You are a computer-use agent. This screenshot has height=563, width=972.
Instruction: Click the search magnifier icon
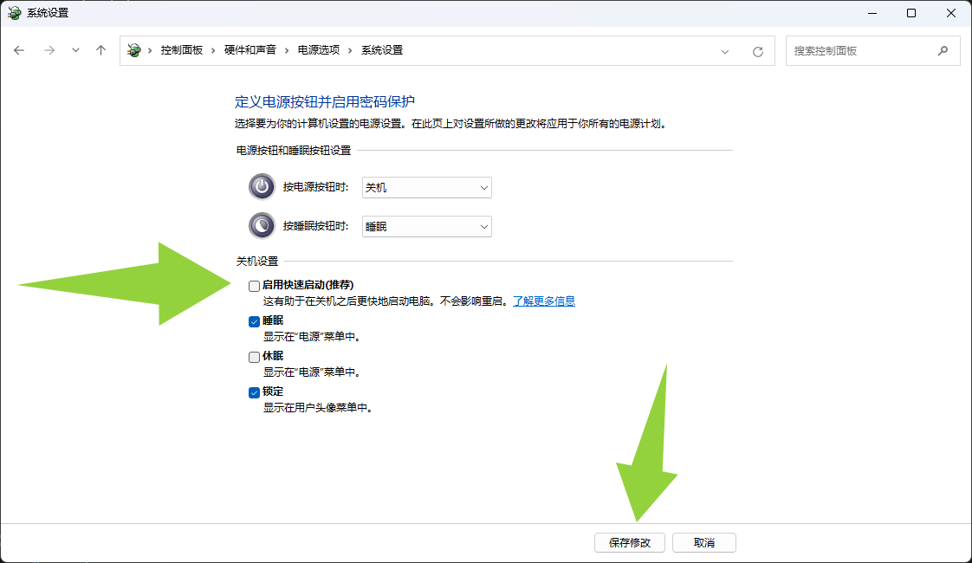pos(943,51)
